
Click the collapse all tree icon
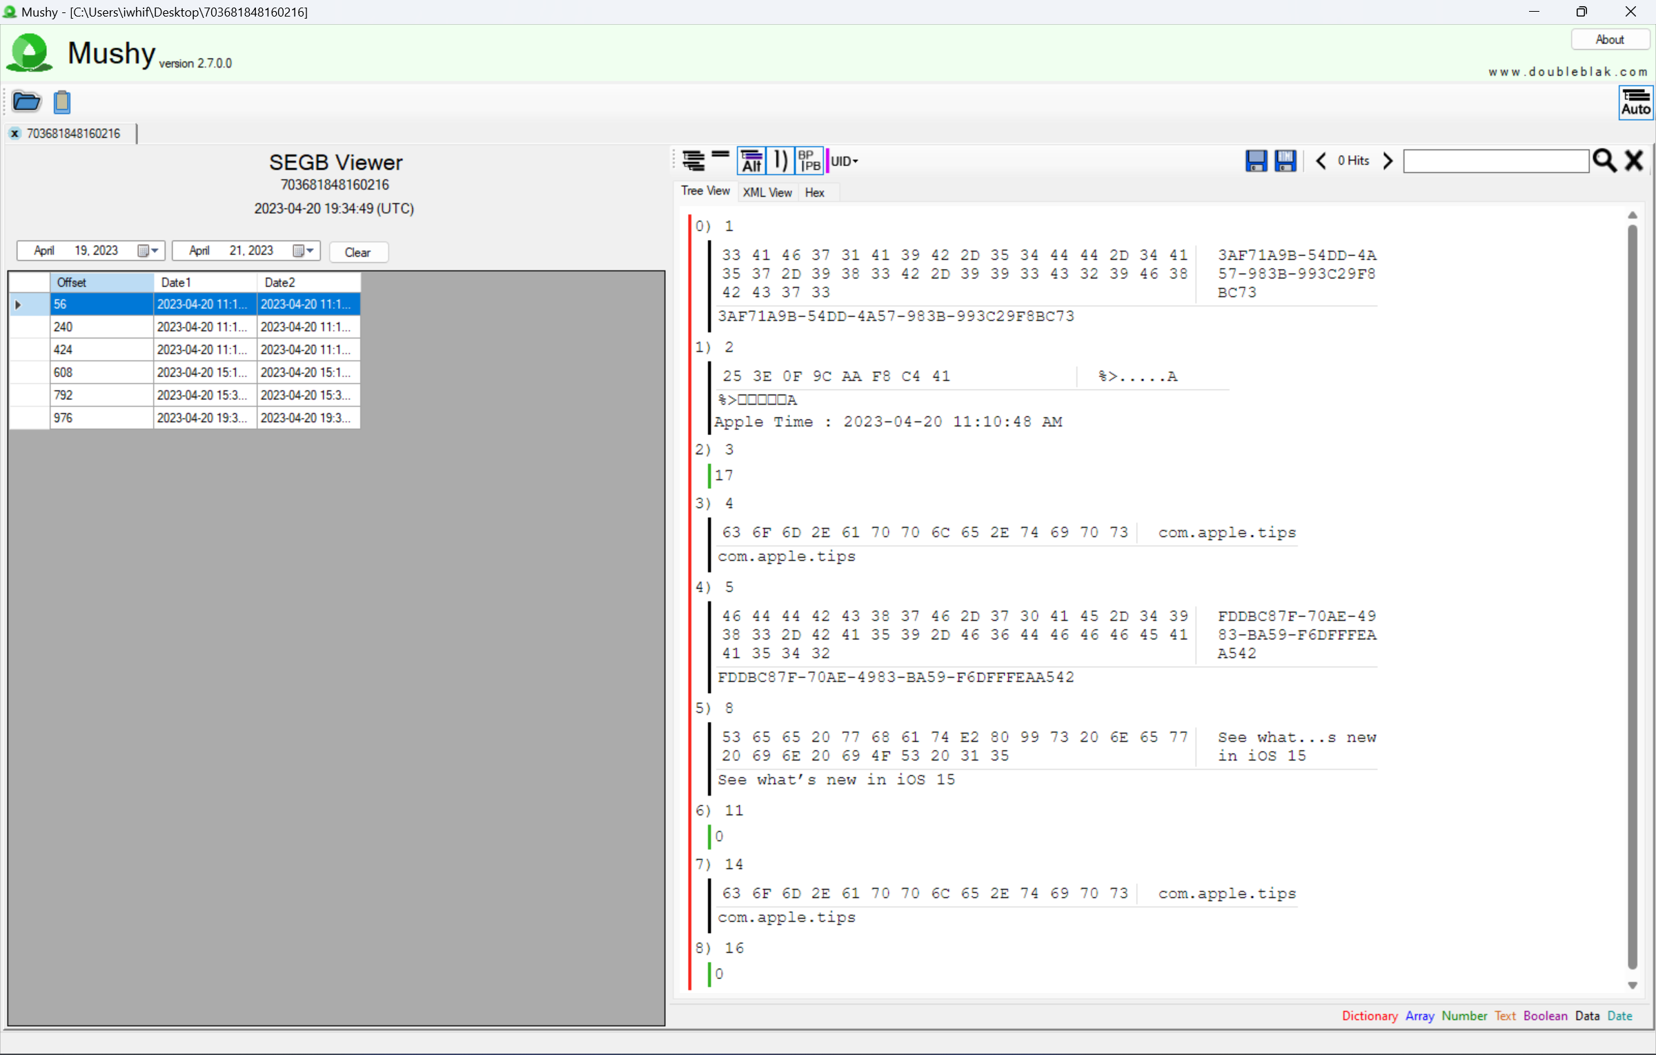coord(720,156)
